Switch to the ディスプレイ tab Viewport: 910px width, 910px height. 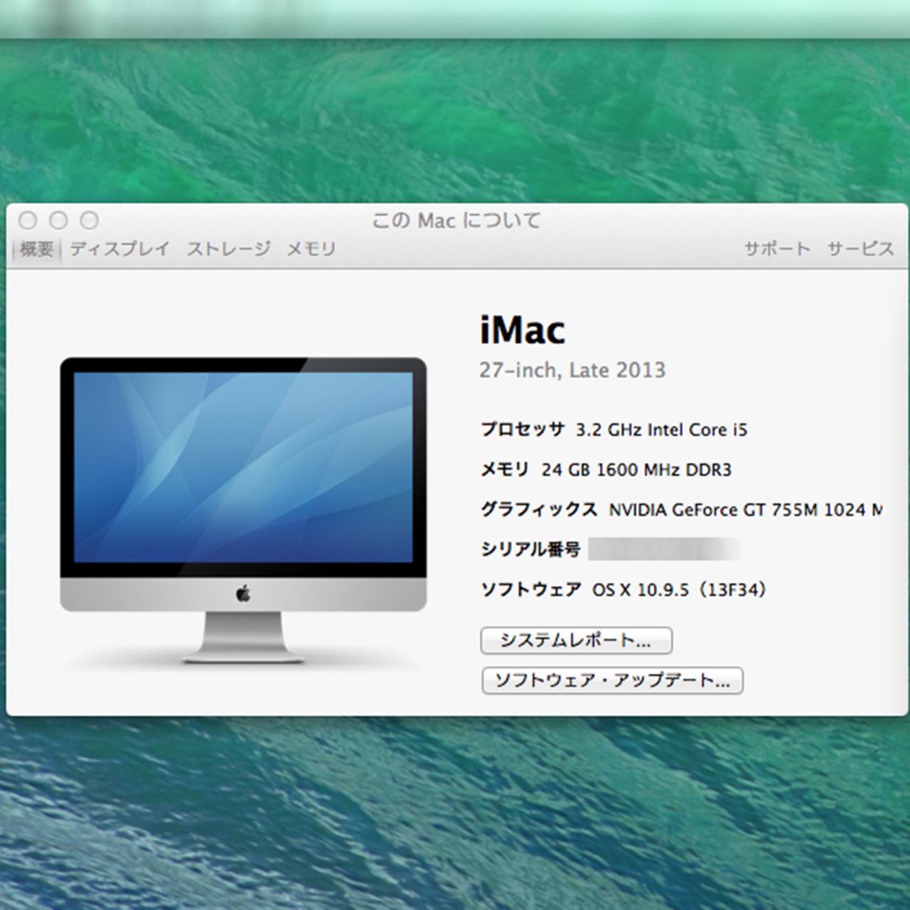pos(118,249)
